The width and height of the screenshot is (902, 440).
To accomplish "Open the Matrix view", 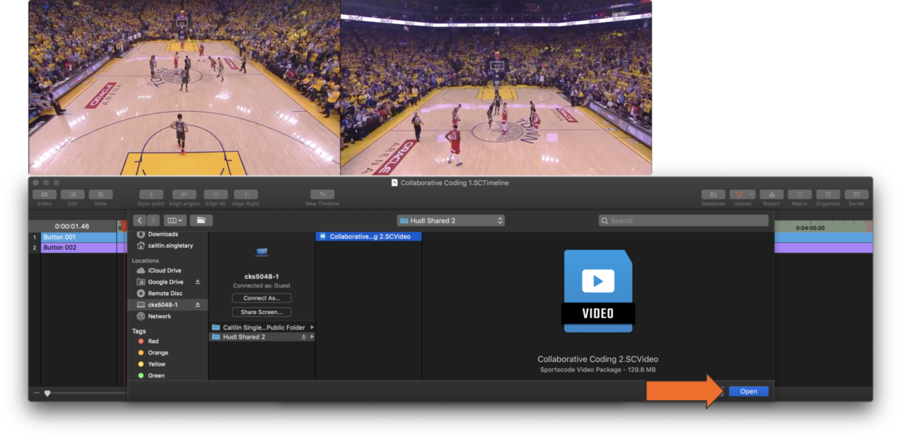I will pos(800,194).
